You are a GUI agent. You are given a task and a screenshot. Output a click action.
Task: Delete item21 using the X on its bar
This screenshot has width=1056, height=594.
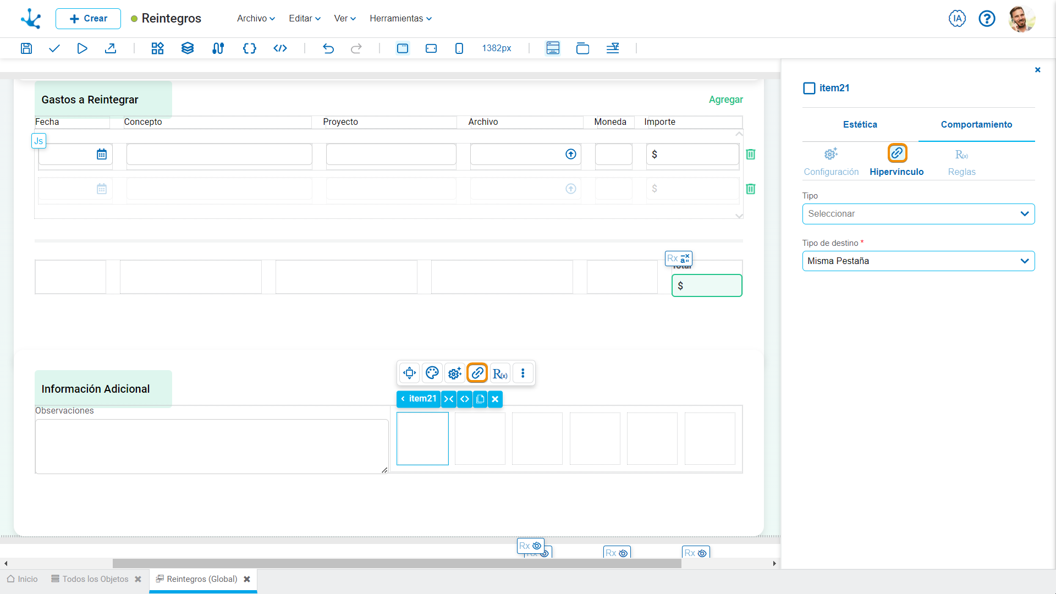(x=495, y=399)
